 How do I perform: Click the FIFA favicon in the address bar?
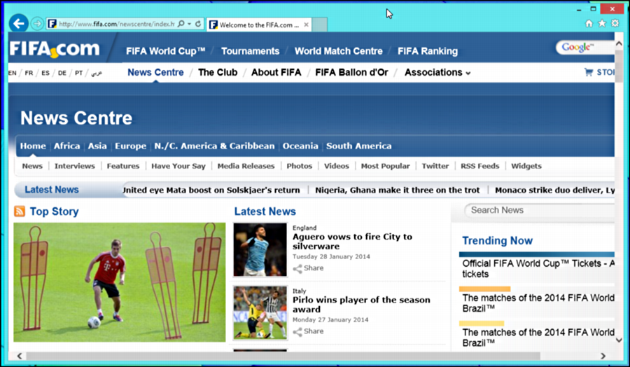click(52, 24)
